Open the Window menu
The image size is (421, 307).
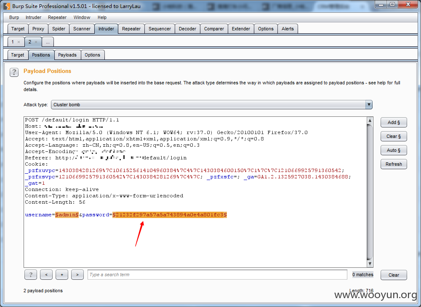[x=82, y=17]
